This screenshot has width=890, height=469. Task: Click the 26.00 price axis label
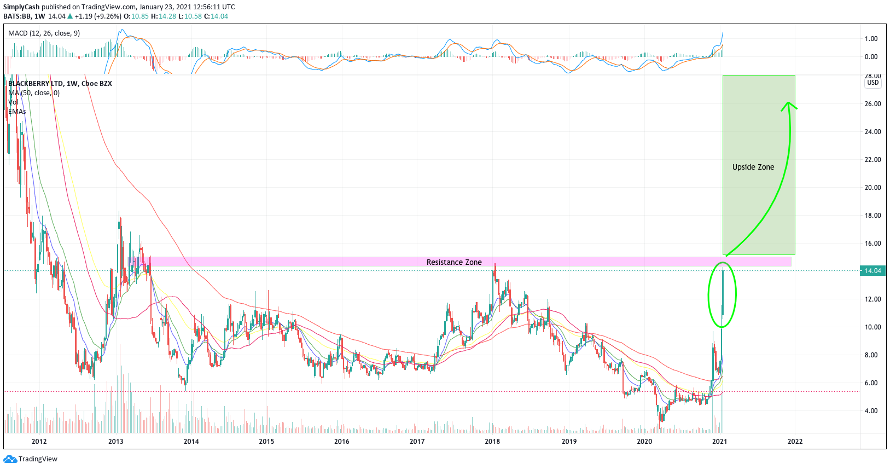(872, 104)
